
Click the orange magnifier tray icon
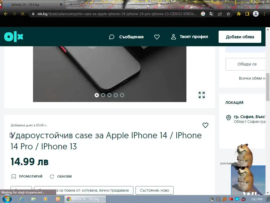pyautogui.click(x=224, y=199)
